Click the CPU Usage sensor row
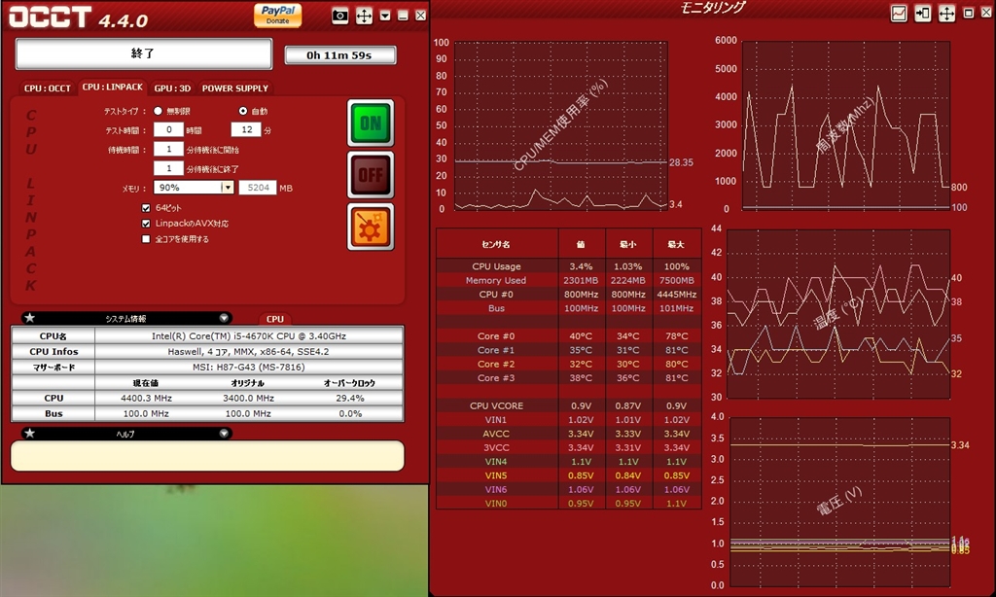Screen dimensions: 996x597 pyautogui.click(x=568, y=266)
